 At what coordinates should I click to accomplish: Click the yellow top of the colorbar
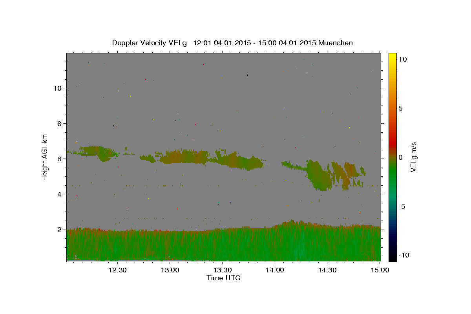[392, 56]
